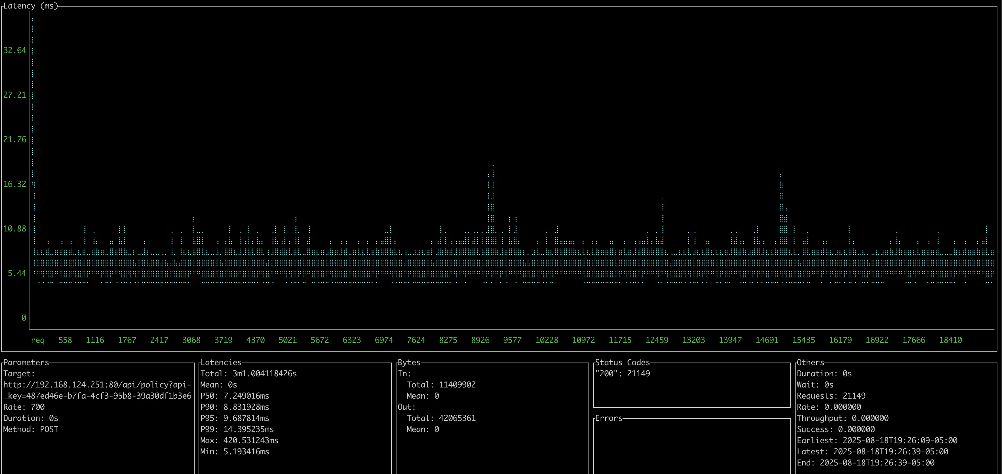Click the 'Latency (ms)' chart title
Viewport: 1002px width, 474px height.
(x=31, y=6)
